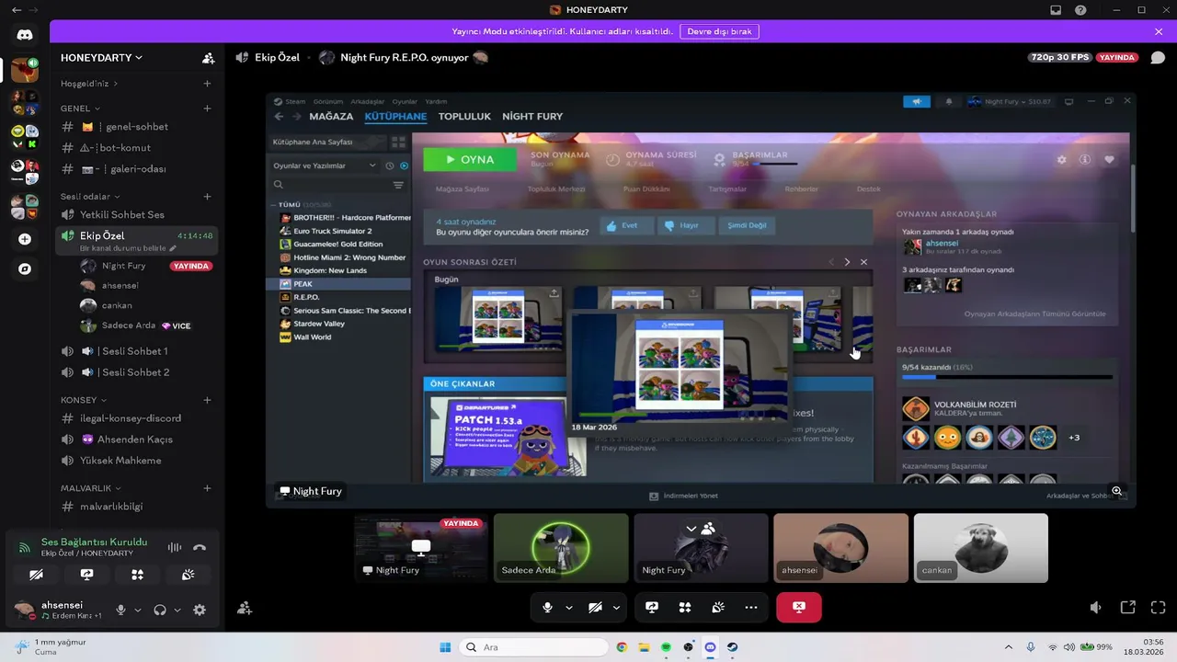Click the taskbar search field Ara
Image resolution: width=1177 pixels, height=662 pixels.
click(x=532, y=647)
